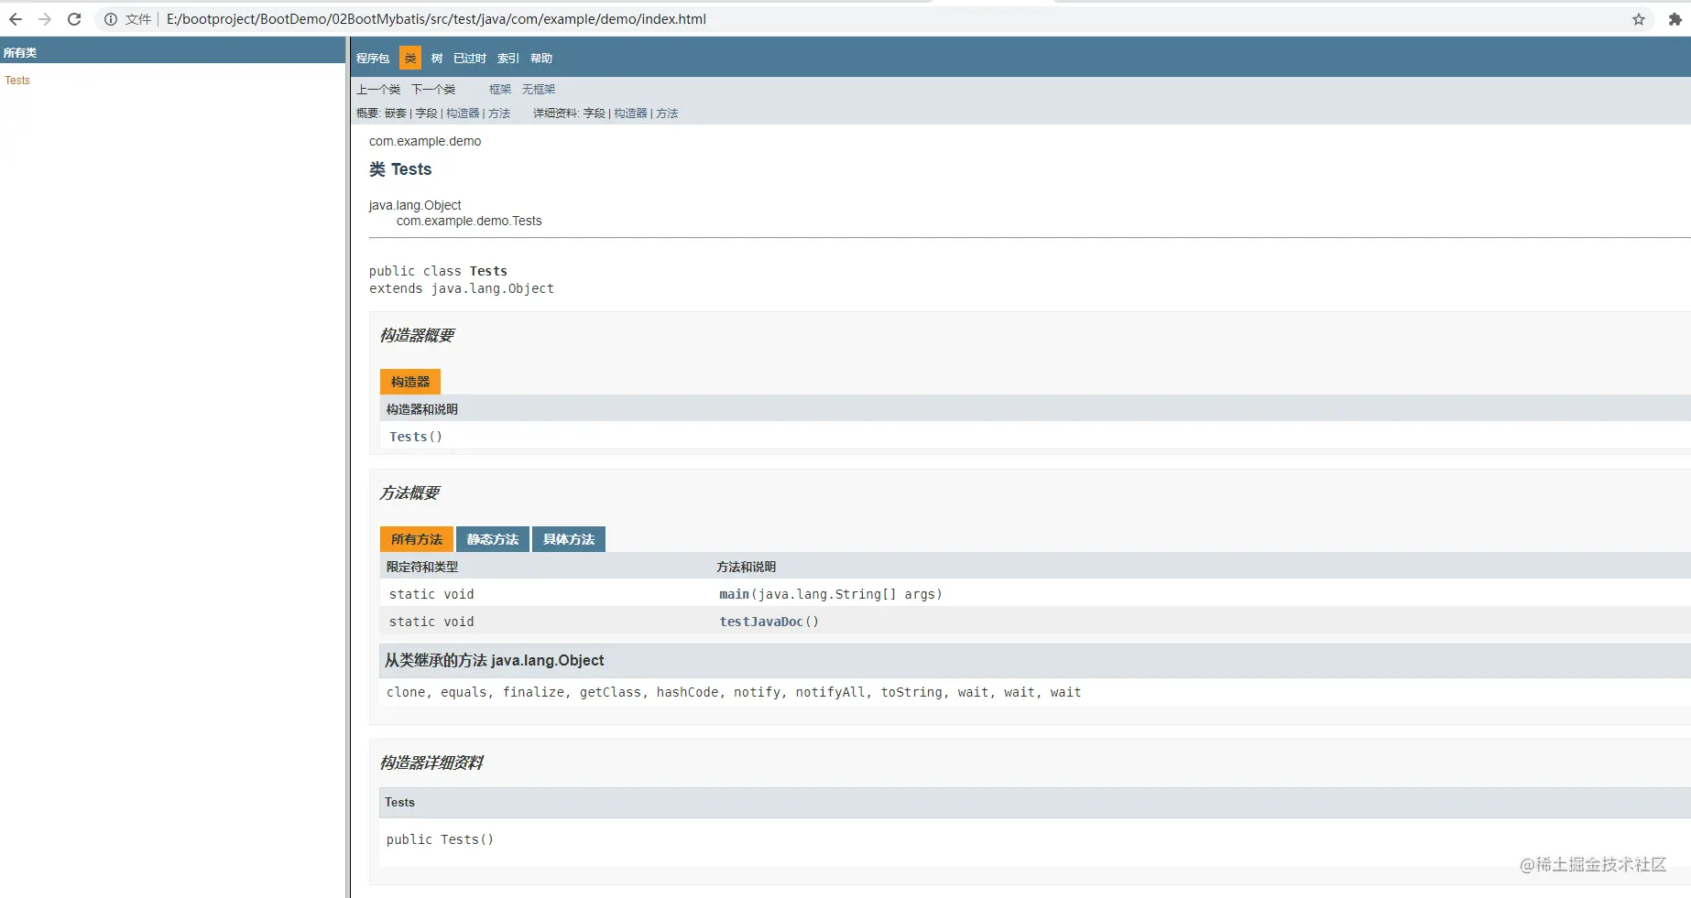The height and width of the screenshot is (898, 1691).
Task: Click the 构造器和说明 column header
Action: click(422, 409)
